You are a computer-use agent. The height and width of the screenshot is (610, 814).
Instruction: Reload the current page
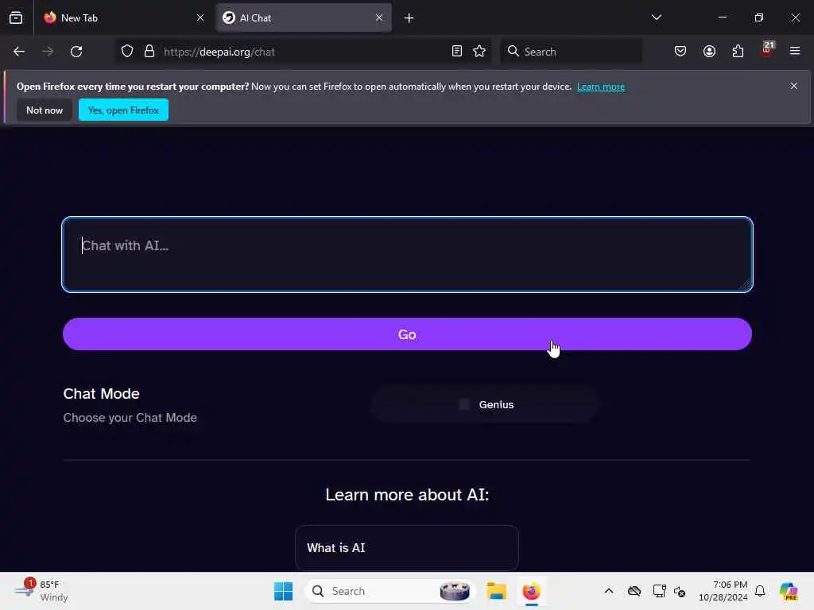coord(76,52)
